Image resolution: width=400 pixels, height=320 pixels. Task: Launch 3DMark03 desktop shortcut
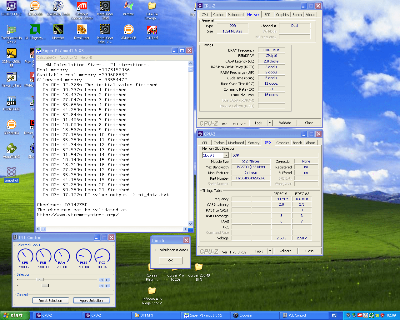pos(12,127)
